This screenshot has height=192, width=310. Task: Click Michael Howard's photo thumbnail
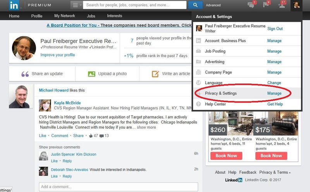coord(21,96)
